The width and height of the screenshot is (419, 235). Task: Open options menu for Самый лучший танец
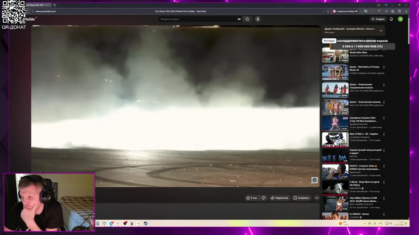coord(384,150)
